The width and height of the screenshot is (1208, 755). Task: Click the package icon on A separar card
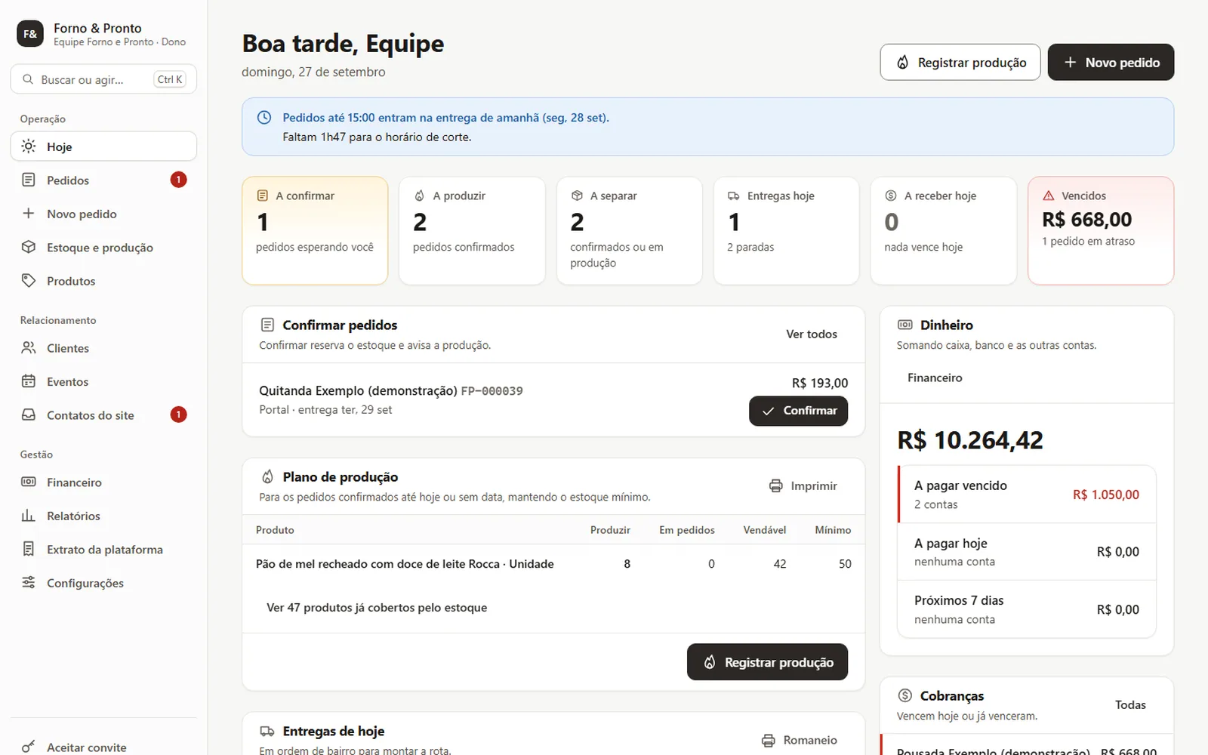(x=577, y=196)
